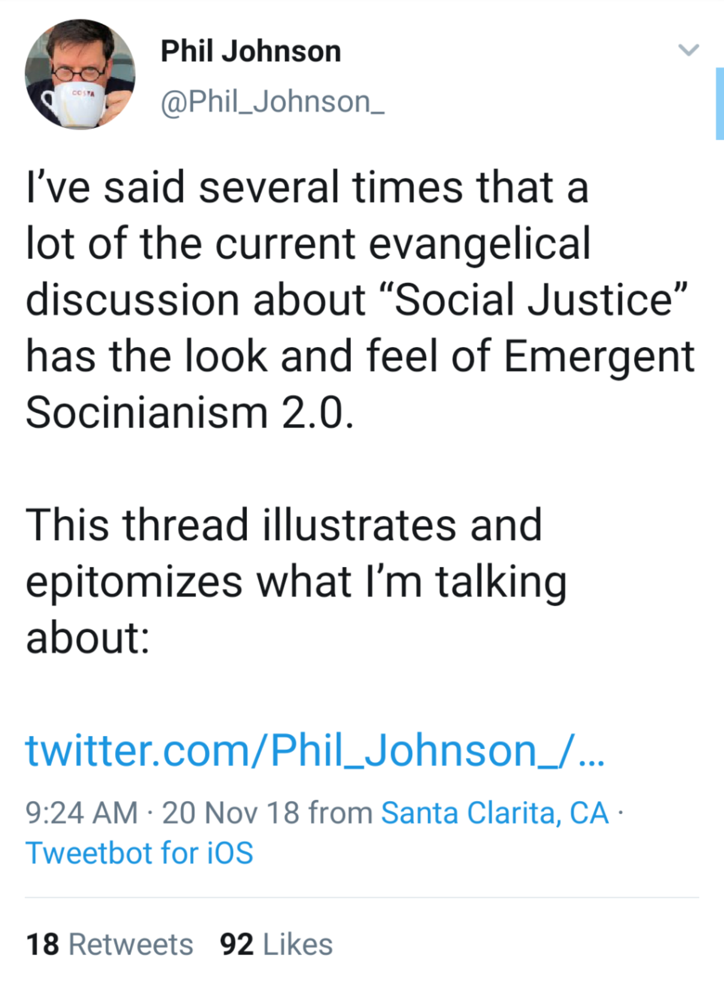Viewport: 724px width, 983px height.
Task: Click the final word "about:" of the tweet
Action: pos(87,638)
